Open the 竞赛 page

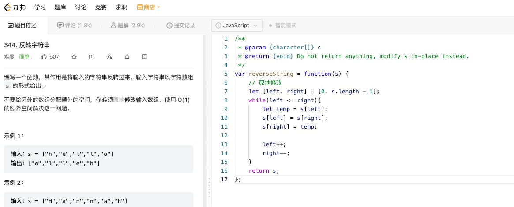click(101, 7)
